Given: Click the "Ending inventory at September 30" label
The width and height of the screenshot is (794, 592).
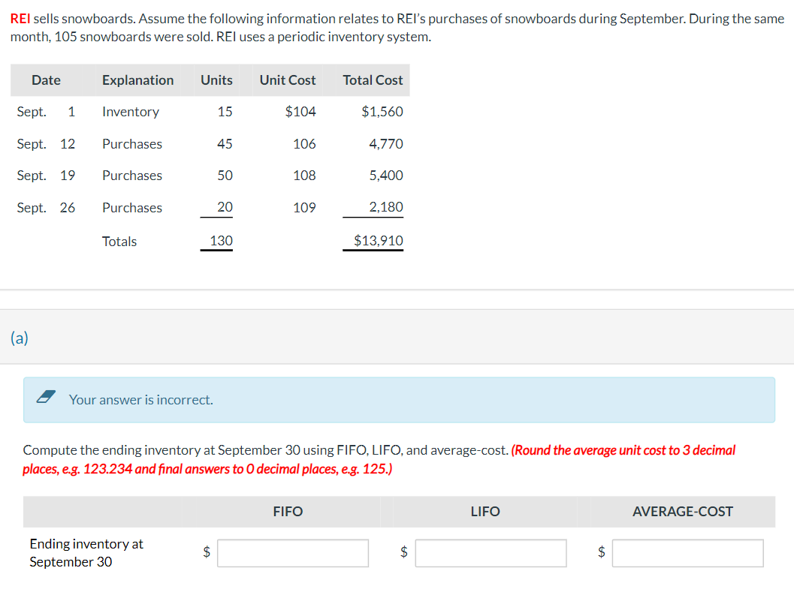Looking at the screenshot, I should 86,552.
